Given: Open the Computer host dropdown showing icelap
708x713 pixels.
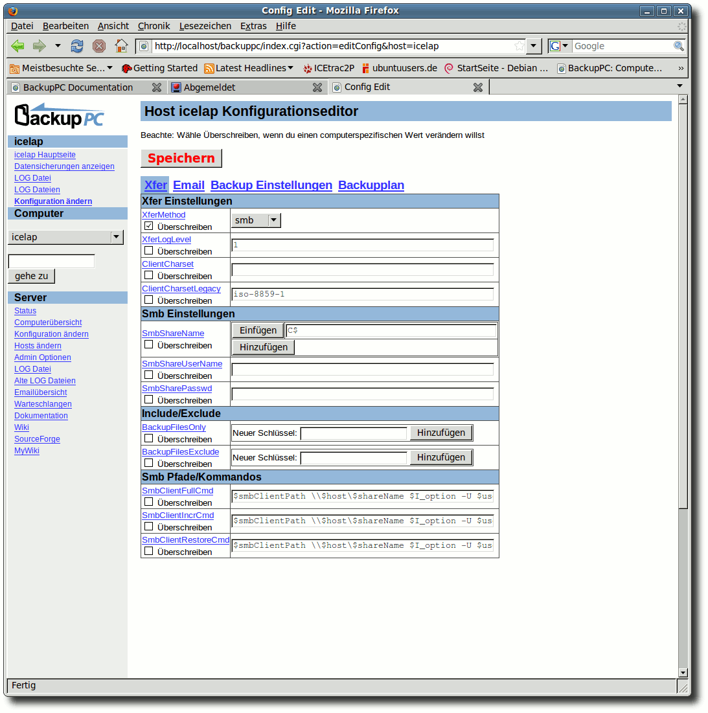Looking at the screenshot, I should (x=65, y=237).
